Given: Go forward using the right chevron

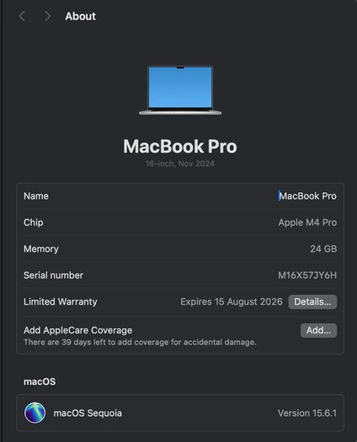Looking at the screenshot, I should [47, 16].
